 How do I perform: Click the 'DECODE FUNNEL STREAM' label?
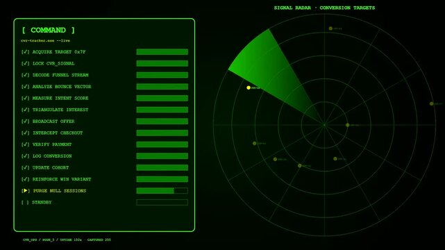coord(60,75)
